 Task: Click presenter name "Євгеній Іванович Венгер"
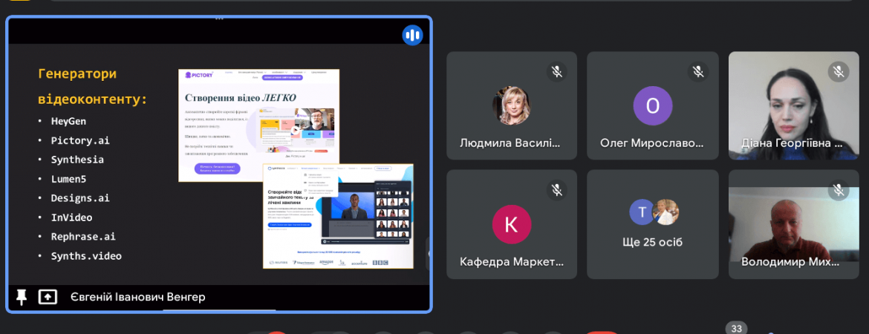click(x=138, y=298)
